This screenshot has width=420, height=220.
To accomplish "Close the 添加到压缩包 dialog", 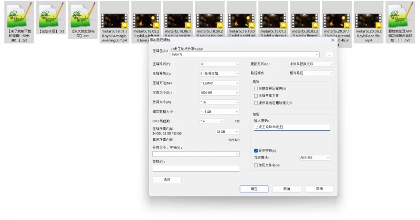I will (x=333, y=40).
